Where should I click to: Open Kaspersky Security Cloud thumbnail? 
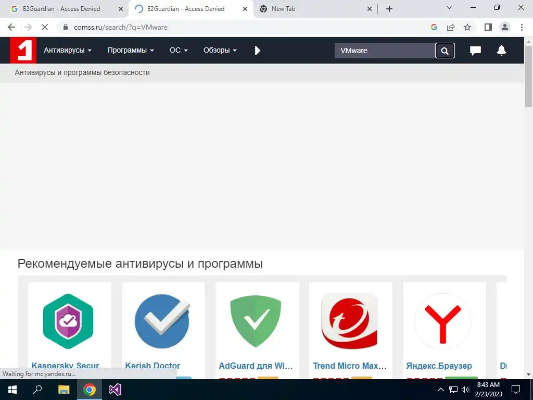pyautogui.click(x=68, y=321)
